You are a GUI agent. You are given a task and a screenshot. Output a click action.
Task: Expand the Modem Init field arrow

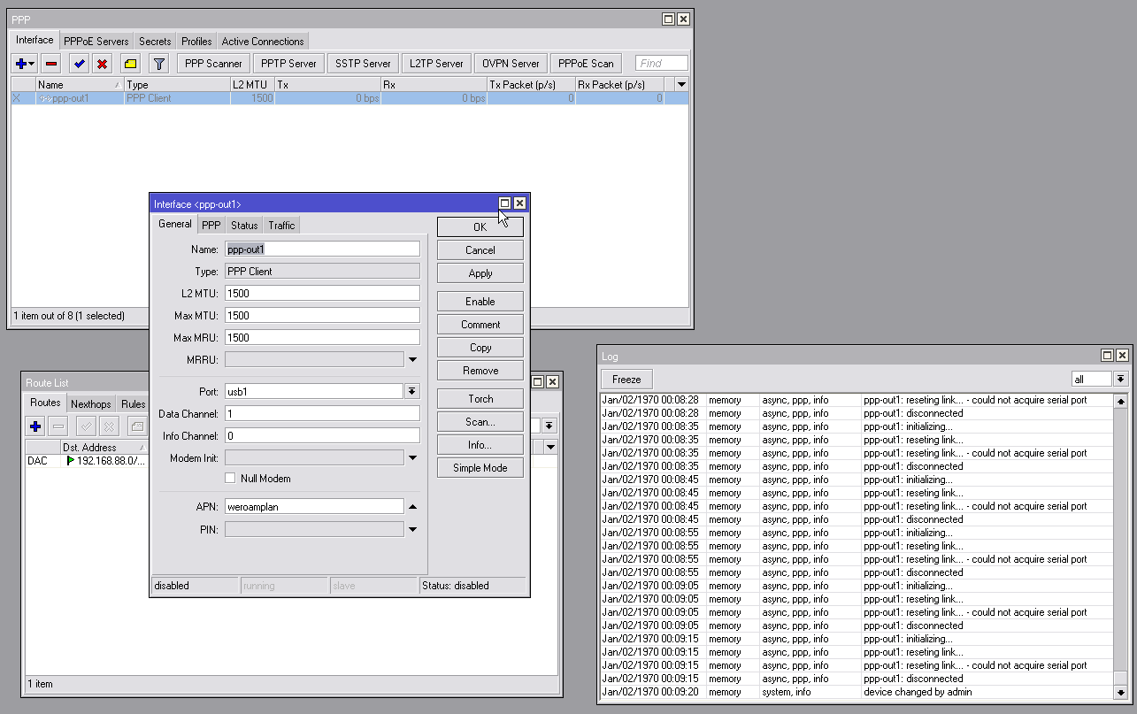tap(412, 458)
